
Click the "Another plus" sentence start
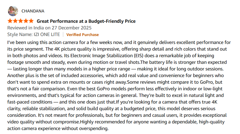20,76
